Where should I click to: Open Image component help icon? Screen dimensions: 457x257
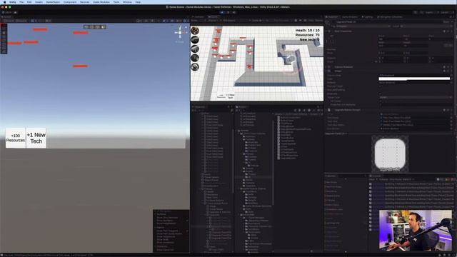point(444,71)
